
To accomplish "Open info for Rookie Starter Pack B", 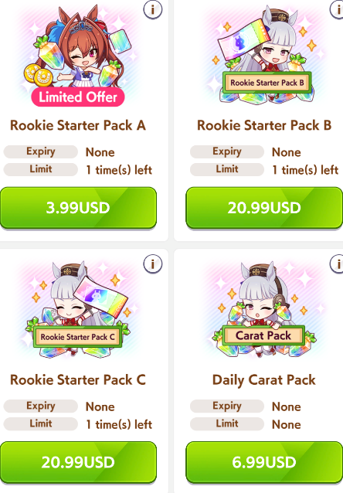I will point(337,9).
